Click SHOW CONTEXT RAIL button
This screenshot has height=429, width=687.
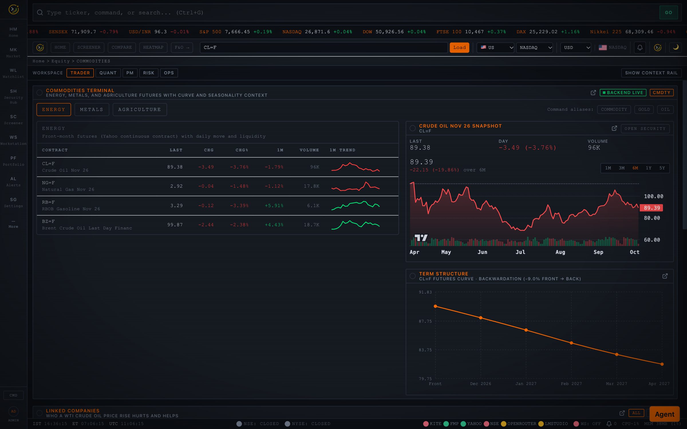coord(651,73)
